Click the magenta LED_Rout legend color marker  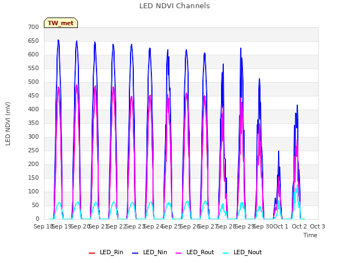[179, 253]
